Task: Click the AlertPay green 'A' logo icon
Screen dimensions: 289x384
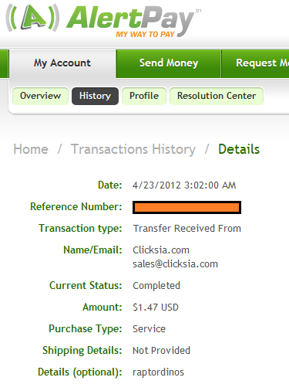Action: [x=32, y=18]
